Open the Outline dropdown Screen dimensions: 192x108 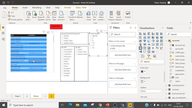coord(151,91)
